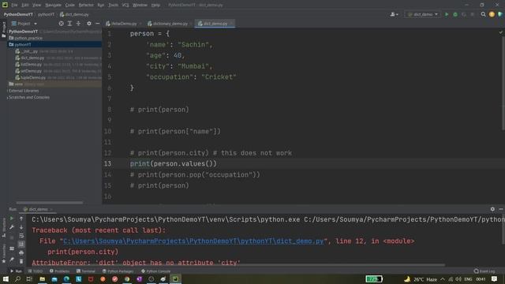Click the traceback file link to dict_demo.py
Image resolution: width=505 pixels, height=284 pixels.
coord(193,241)
